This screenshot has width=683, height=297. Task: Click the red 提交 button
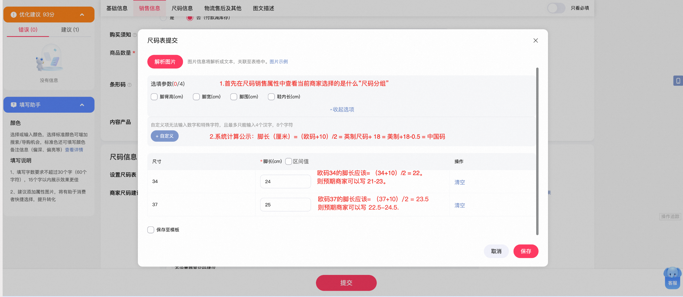(346, 283)
